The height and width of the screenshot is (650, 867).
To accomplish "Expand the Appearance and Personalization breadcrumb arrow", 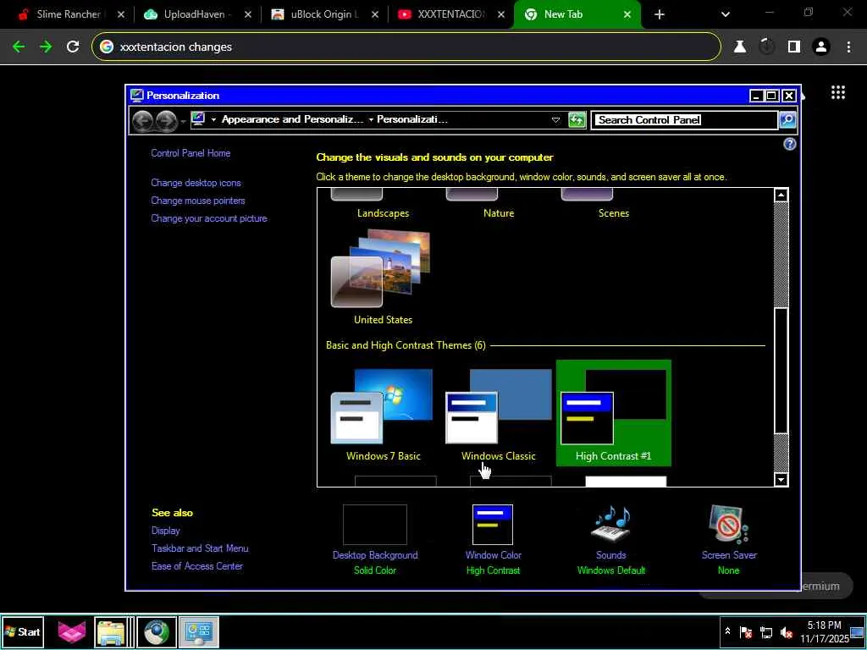I will [x=214, y=120].
